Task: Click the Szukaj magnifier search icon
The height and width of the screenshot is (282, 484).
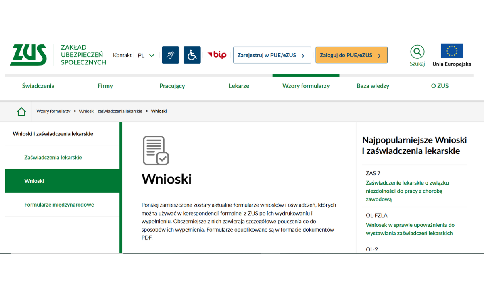Action: 417,52
